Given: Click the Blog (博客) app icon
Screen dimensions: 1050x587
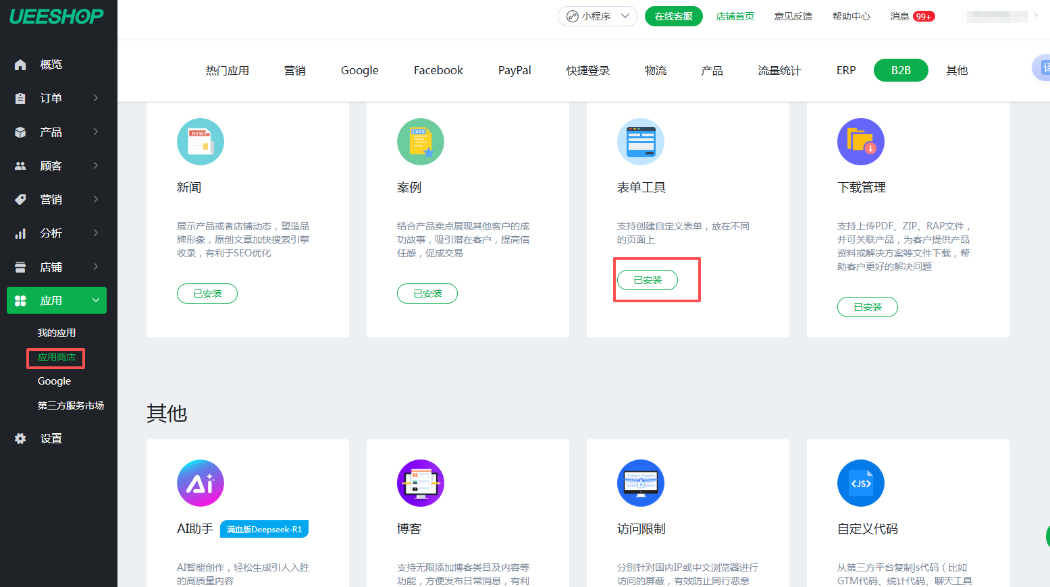Looking at the screenshot, I should [420, 483].
